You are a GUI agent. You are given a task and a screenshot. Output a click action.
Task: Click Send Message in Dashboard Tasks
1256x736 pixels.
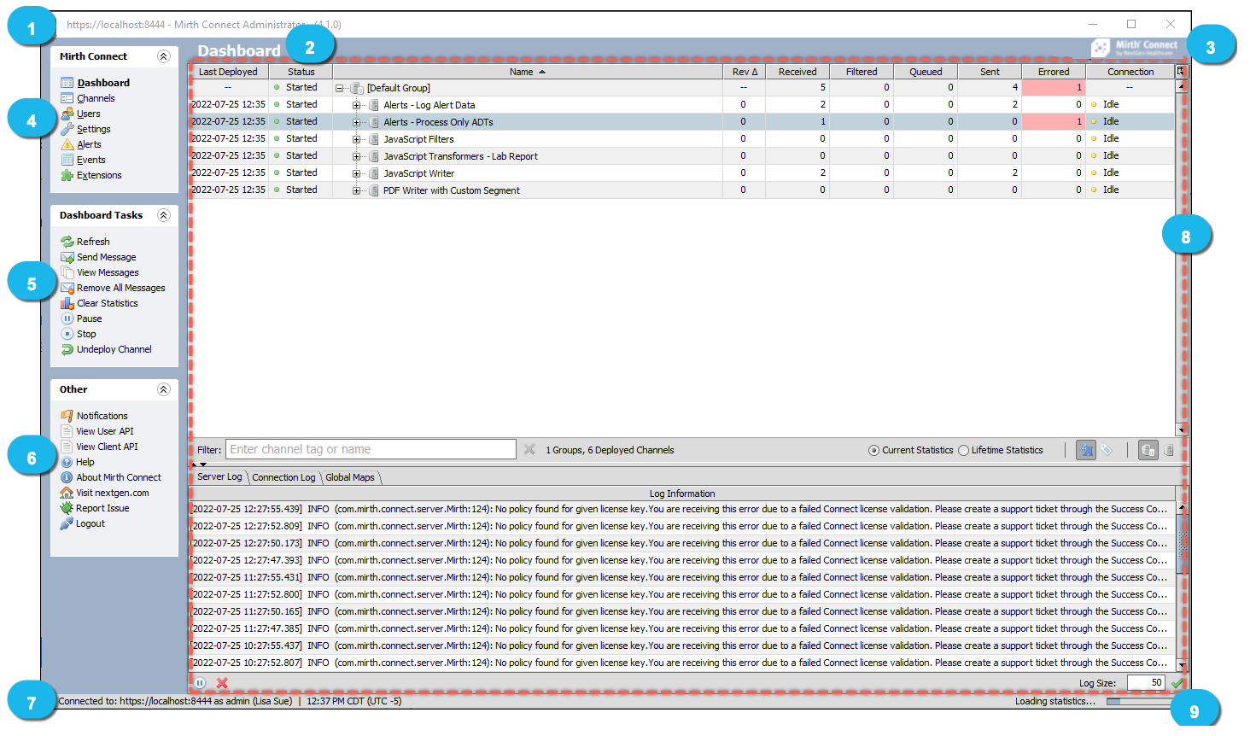(106, 257)
